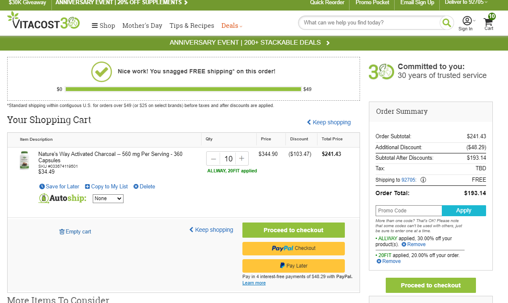The width and height of the screenshot is (508, 303).
Task: Remove the ALLWAY promo code
Action: (414, 244)
